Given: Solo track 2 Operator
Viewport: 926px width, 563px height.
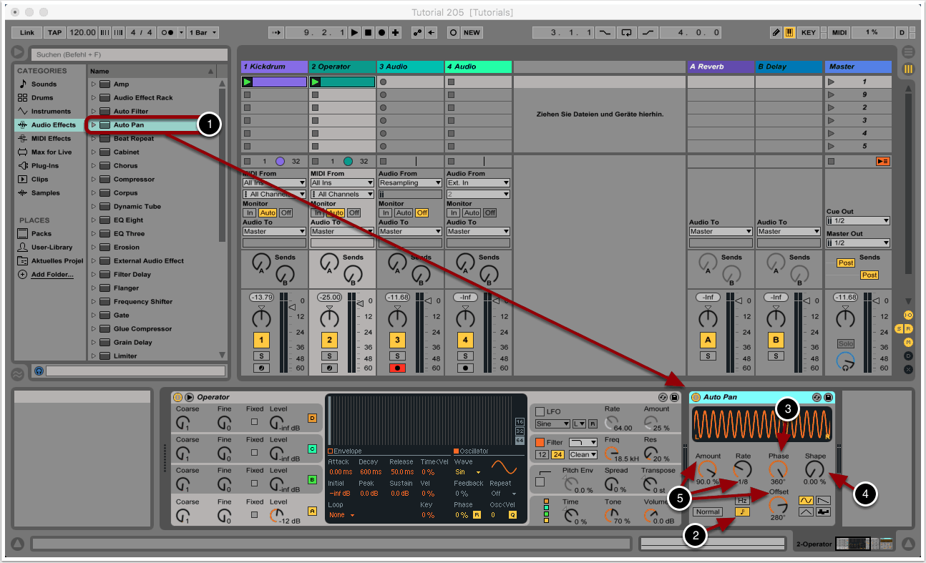Looking at the screenshot, I should coord(329,356).
